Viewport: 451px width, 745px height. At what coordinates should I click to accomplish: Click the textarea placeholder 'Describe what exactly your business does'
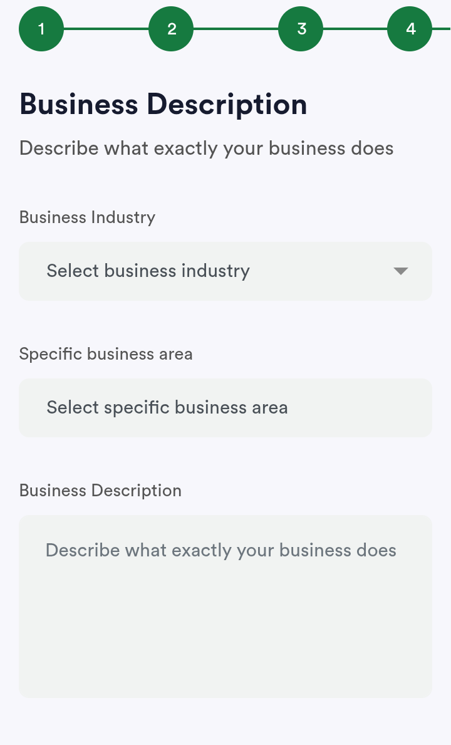pyautogui.click(x=220, y=550)
